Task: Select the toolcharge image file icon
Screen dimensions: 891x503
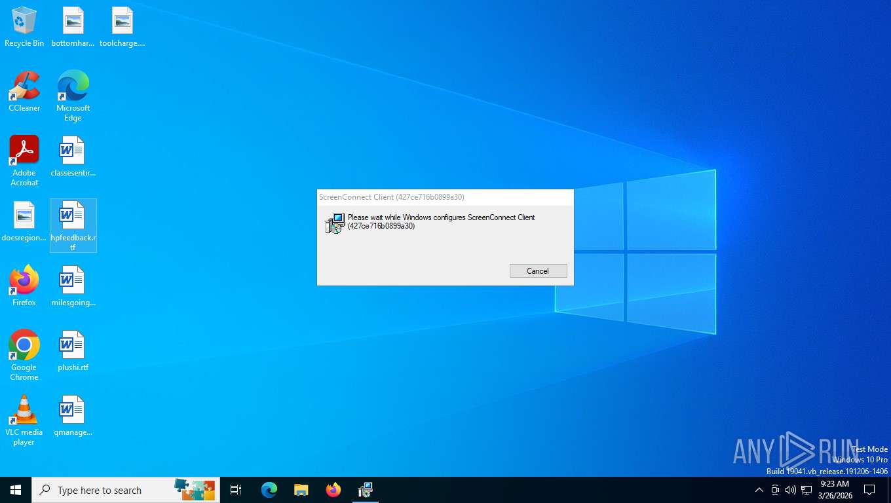Action: pos(122,28)
